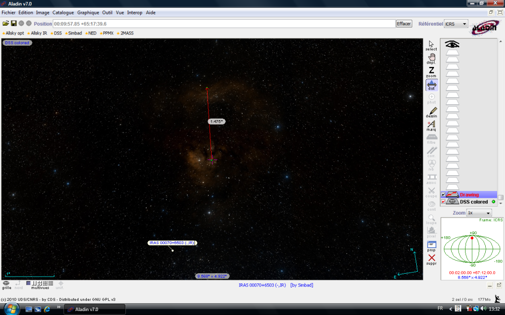The image size is (505, 315).
Task: Click the first grey undo circle button
Action: 21,23
